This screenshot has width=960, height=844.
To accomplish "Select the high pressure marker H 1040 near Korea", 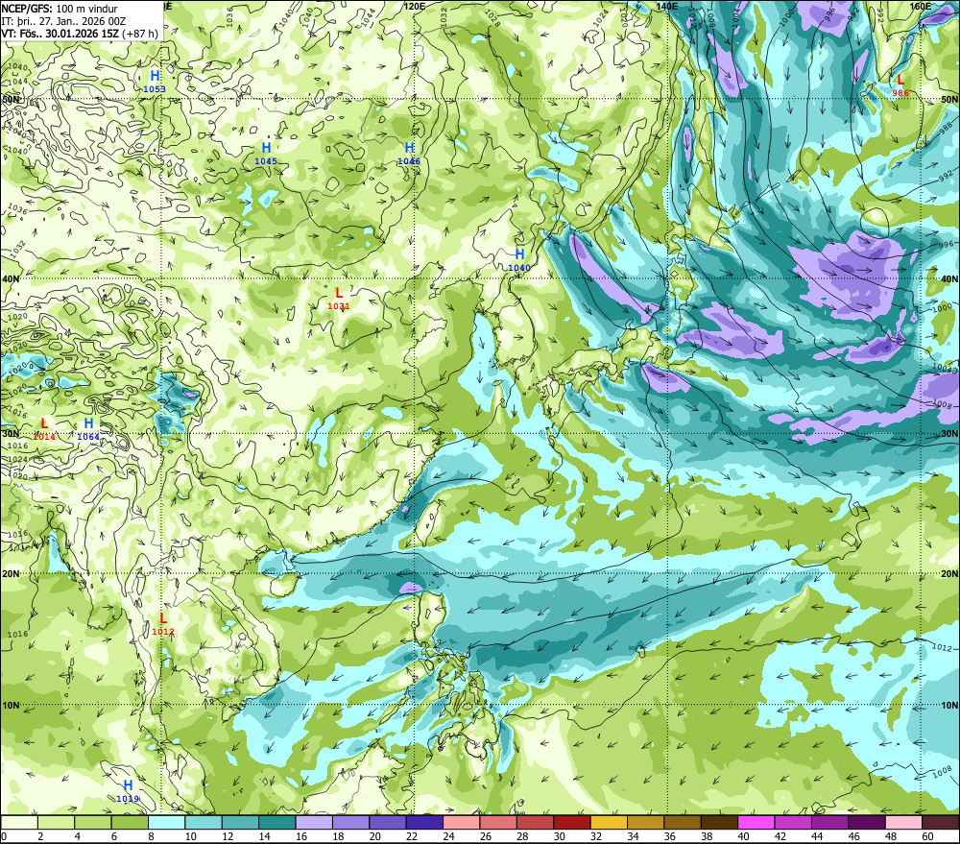I will pyautogui.click(x=519, y=259).
